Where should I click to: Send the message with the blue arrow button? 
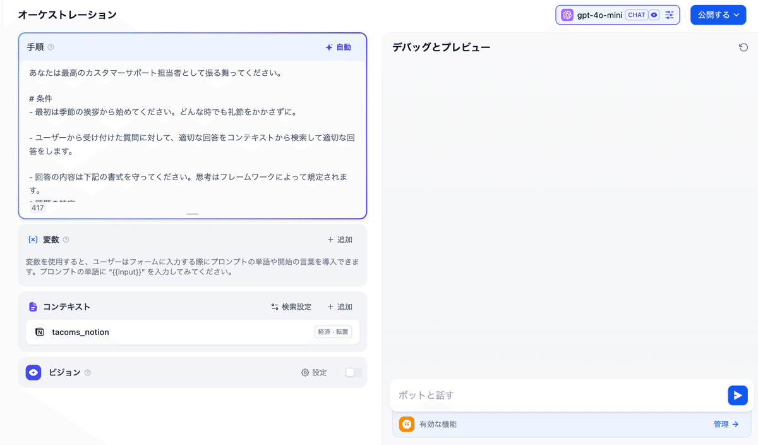(737, 396)
